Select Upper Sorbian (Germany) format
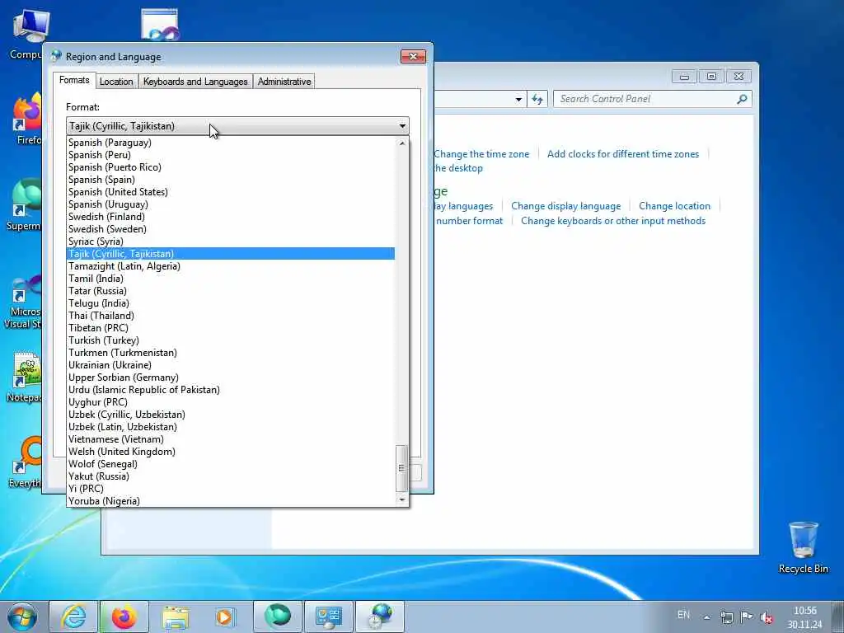Image resolution: width=844 pixels, height=633 pixels. pyautogui.click(x=231, y=377)
